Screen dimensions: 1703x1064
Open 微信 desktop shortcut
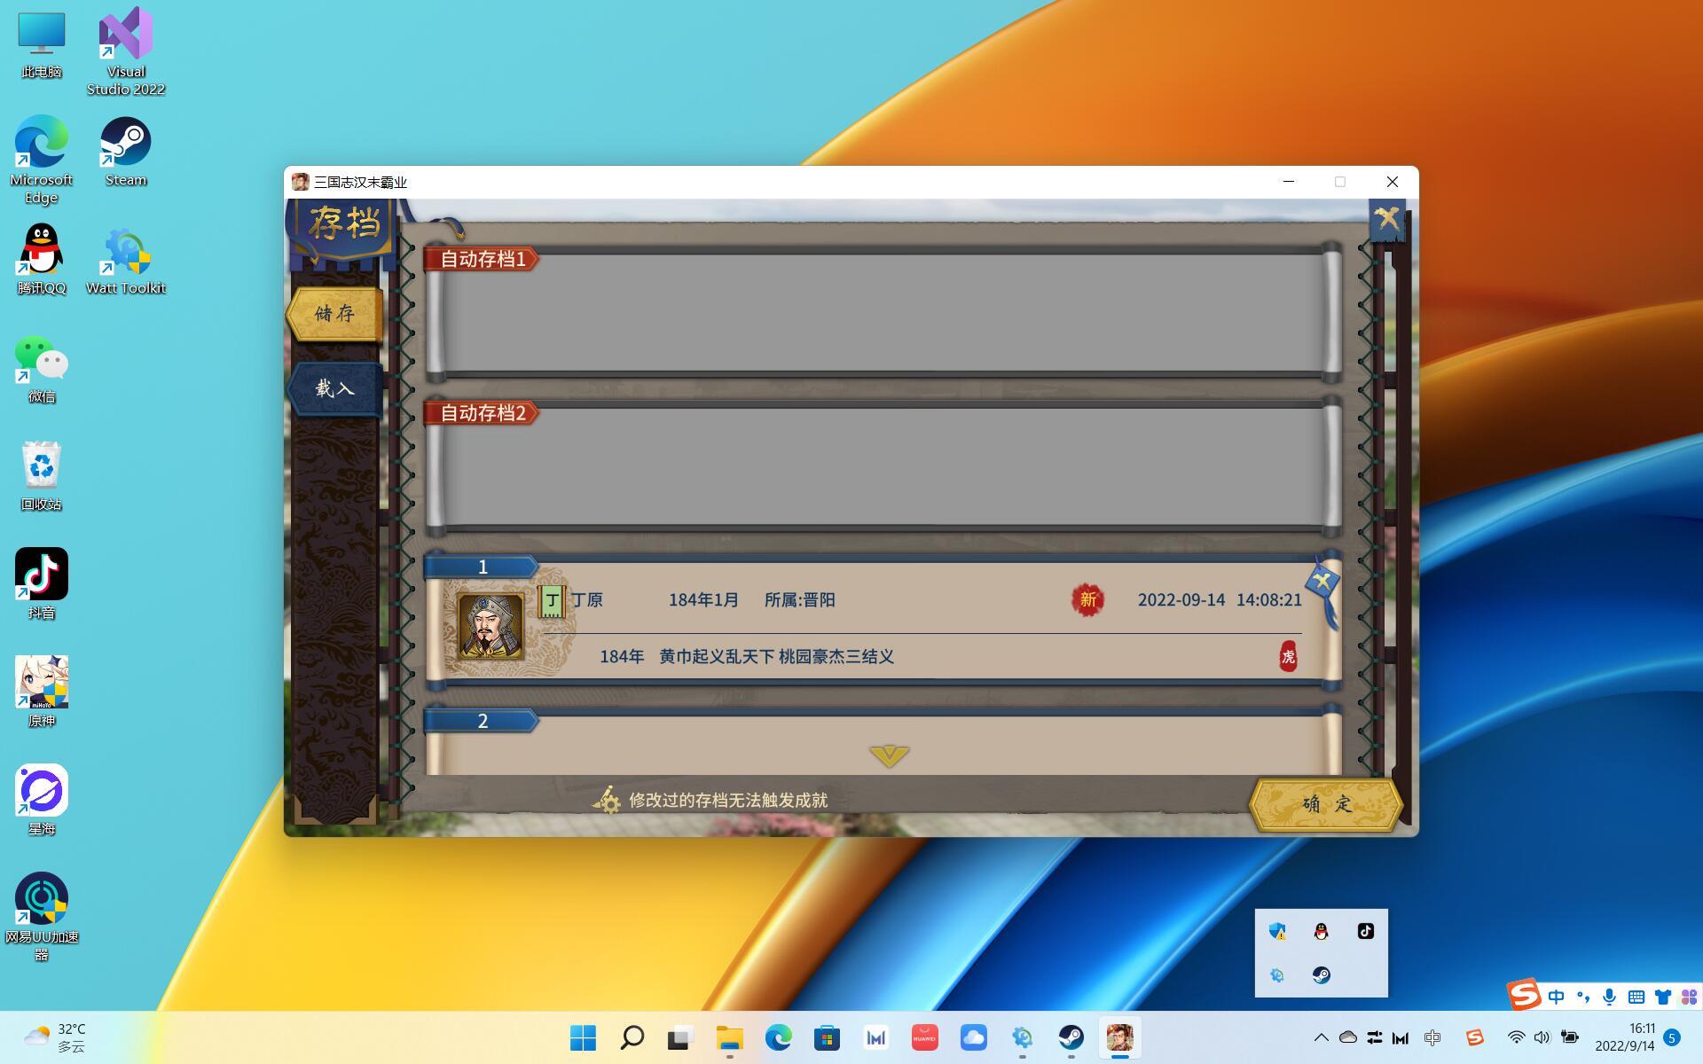click(42, 369)
